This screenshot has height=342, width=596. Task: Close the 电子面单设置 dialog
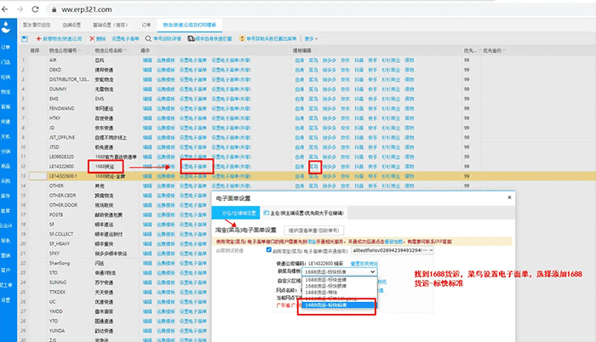[509, 197]
